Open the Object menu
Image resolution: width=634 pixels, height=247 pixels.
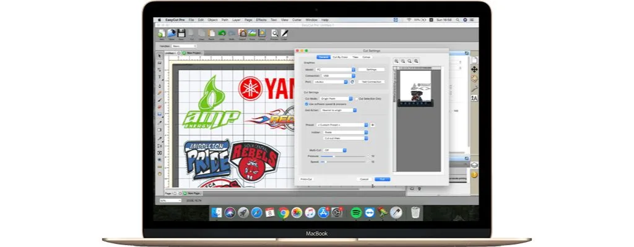[212, 20]
